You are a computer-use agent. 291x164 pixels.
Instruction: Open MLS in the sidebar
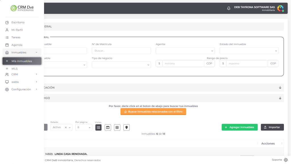(14, 69)
